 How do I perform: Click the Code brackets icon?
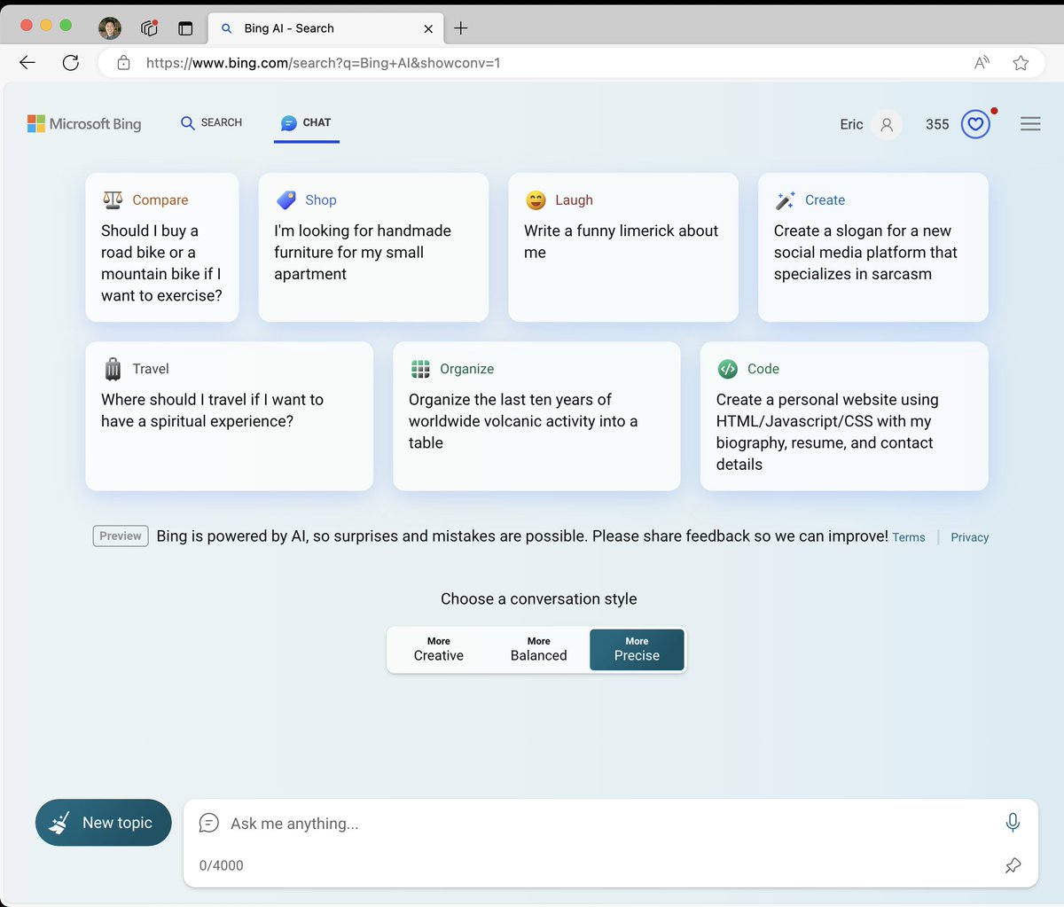pos(729,368)
